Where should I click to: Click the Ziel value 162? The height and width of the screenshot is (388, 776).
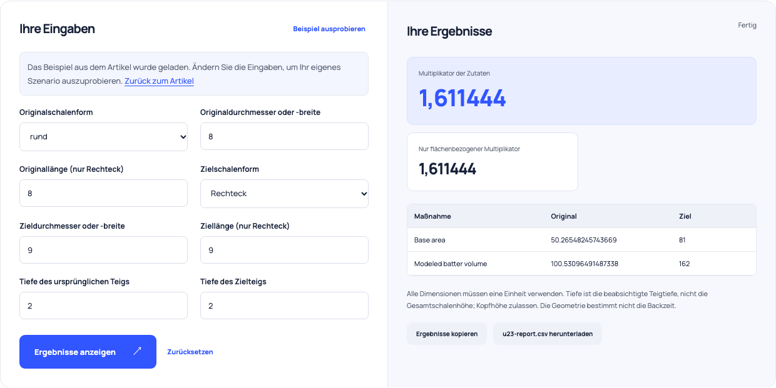pos(684,264)
